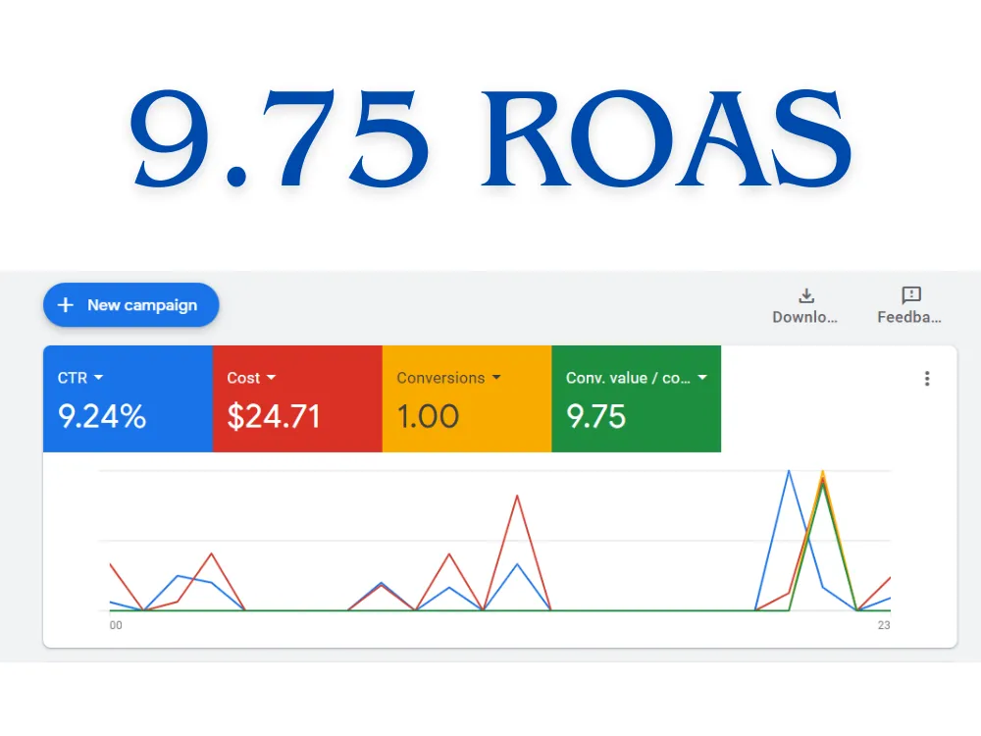Click the Download arrow icon
Screen dimensions: 981x736
(806, 295)
